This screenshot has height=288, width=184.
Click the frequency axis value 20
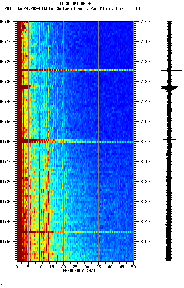tap(63, 267)
